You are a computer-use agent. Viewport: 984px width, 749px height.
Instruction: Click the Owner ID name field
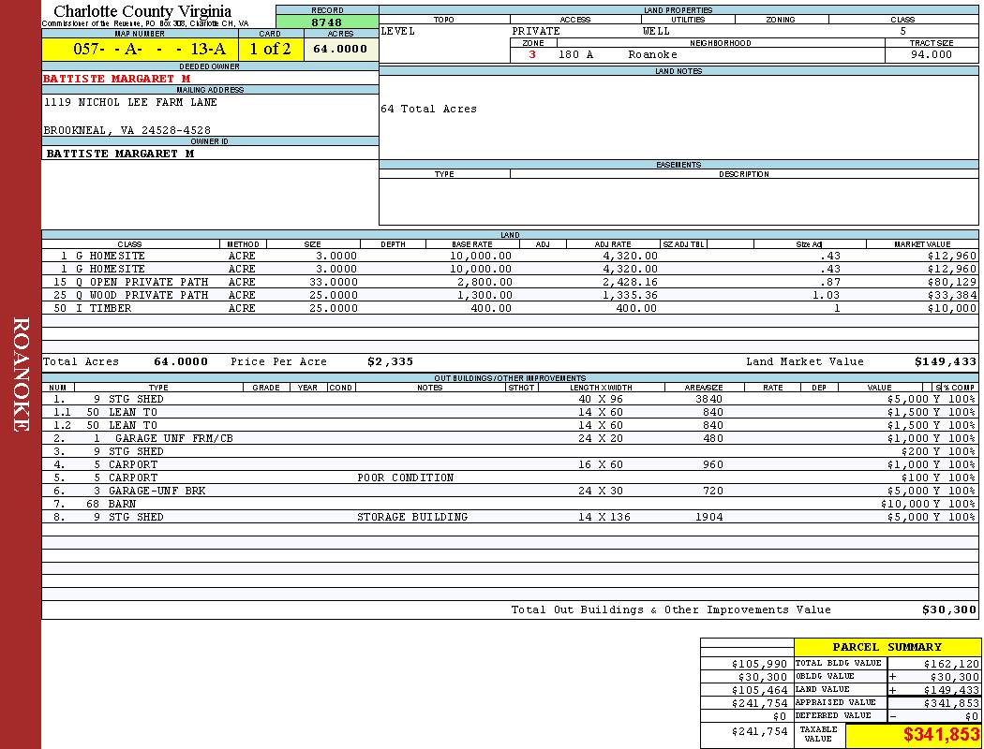(120, 153)
